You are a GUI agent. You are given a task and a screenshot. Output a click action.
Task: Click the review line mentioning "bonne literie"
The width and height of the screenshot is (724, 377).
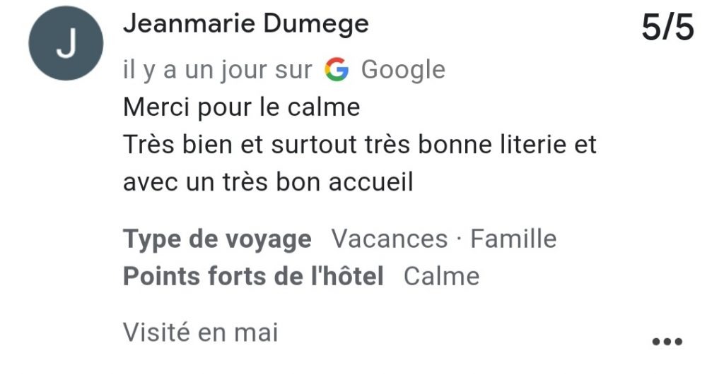click(360, 145)
